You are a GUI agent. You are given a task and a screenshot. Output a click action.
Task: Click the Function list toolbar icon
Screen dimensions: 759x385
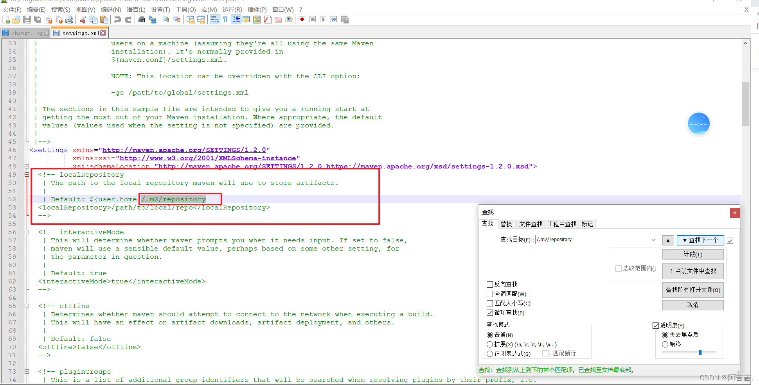[268, 20]
